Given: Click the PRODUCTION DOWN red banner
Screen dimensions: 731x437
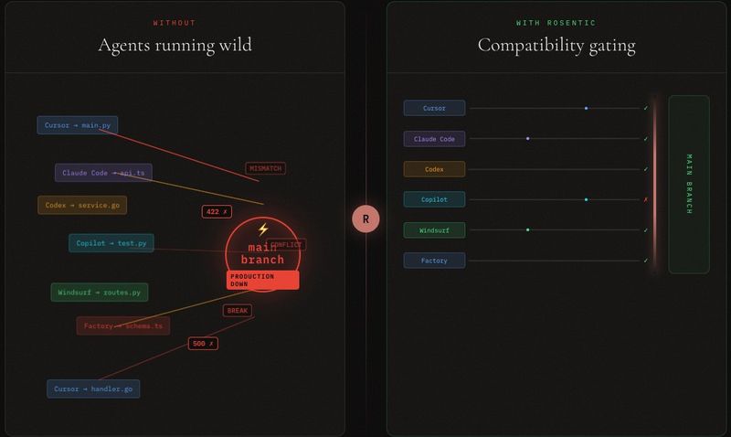Looking at the screenshot, I should click(x=263, y=281).
